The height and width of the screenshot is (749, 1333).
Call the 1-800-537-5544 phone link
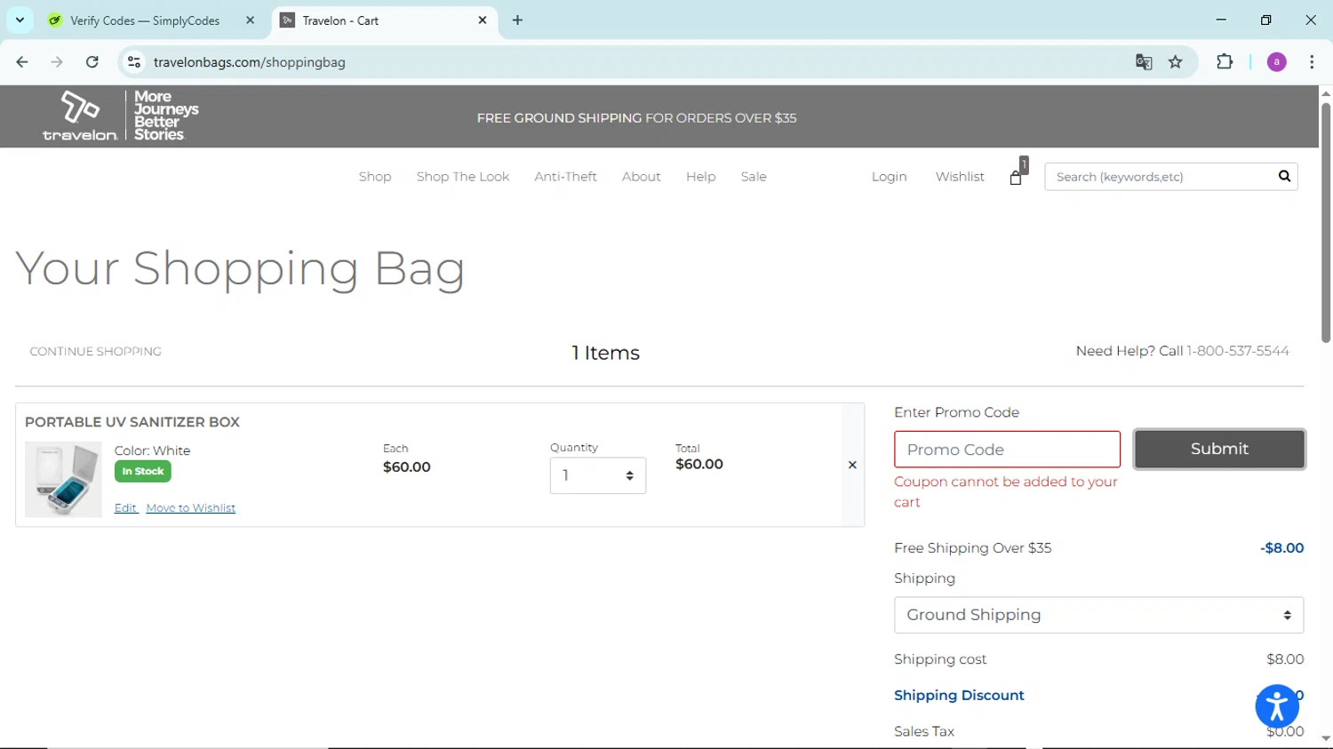click(1238, 351)
